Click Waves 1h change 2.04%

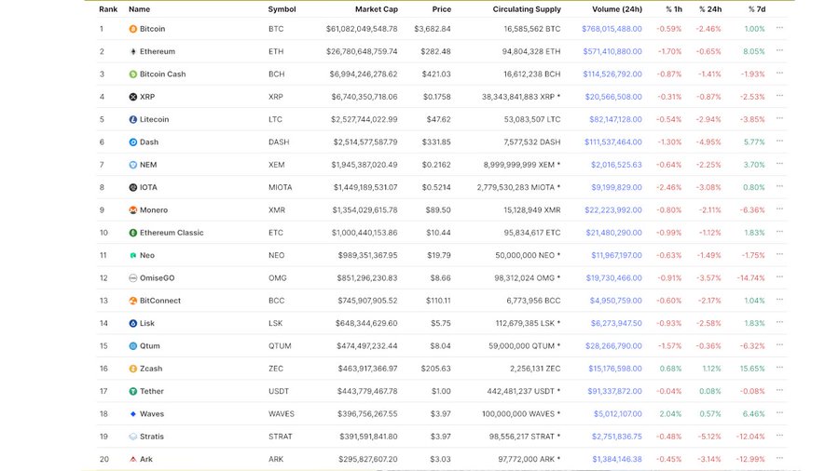(x=670, y=414)
